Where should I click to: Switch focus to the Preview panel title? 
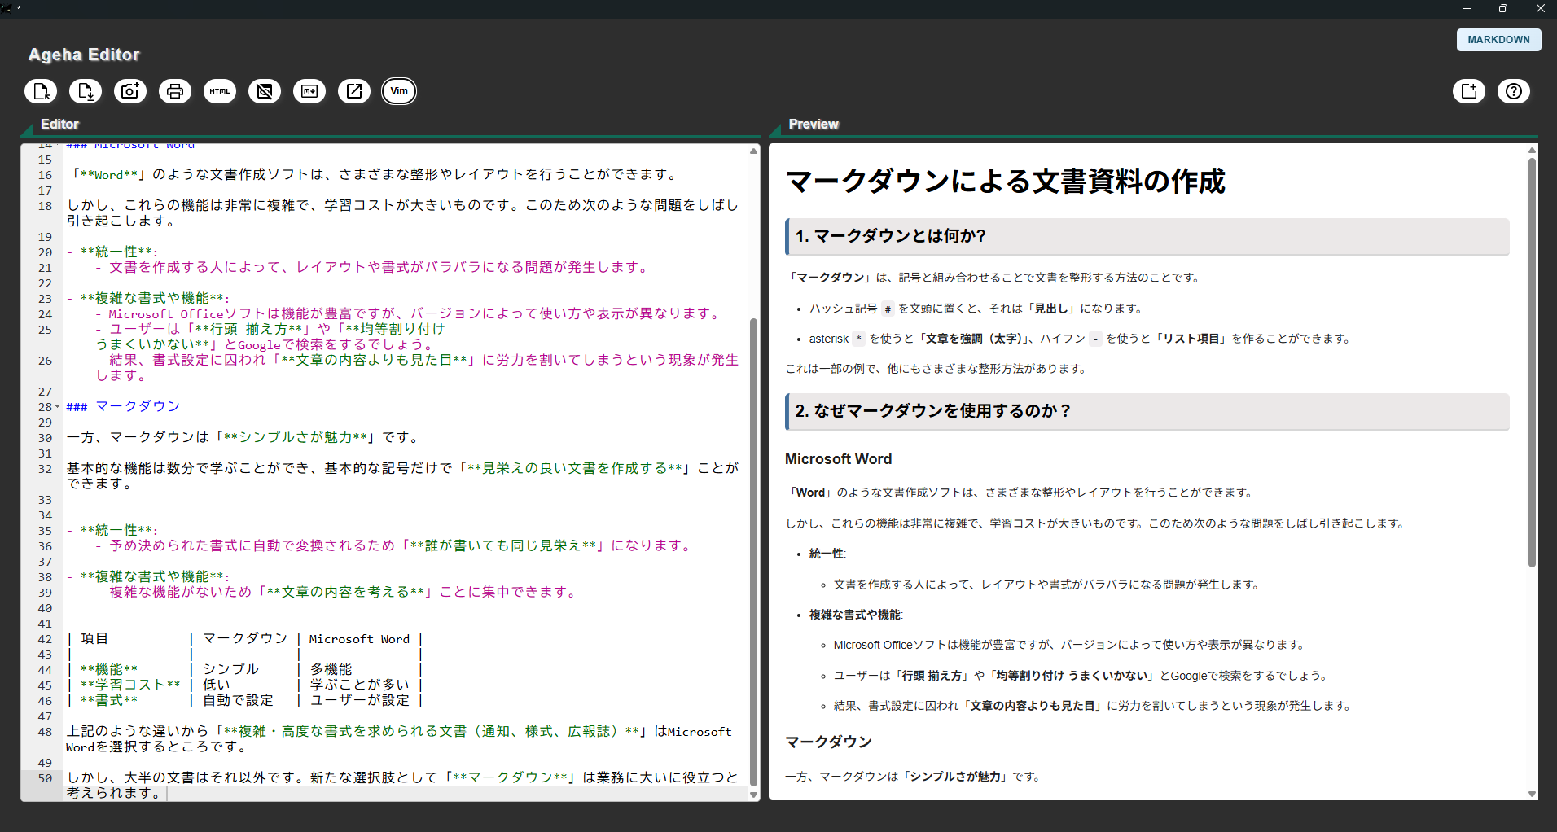click(x=813, y=124)
